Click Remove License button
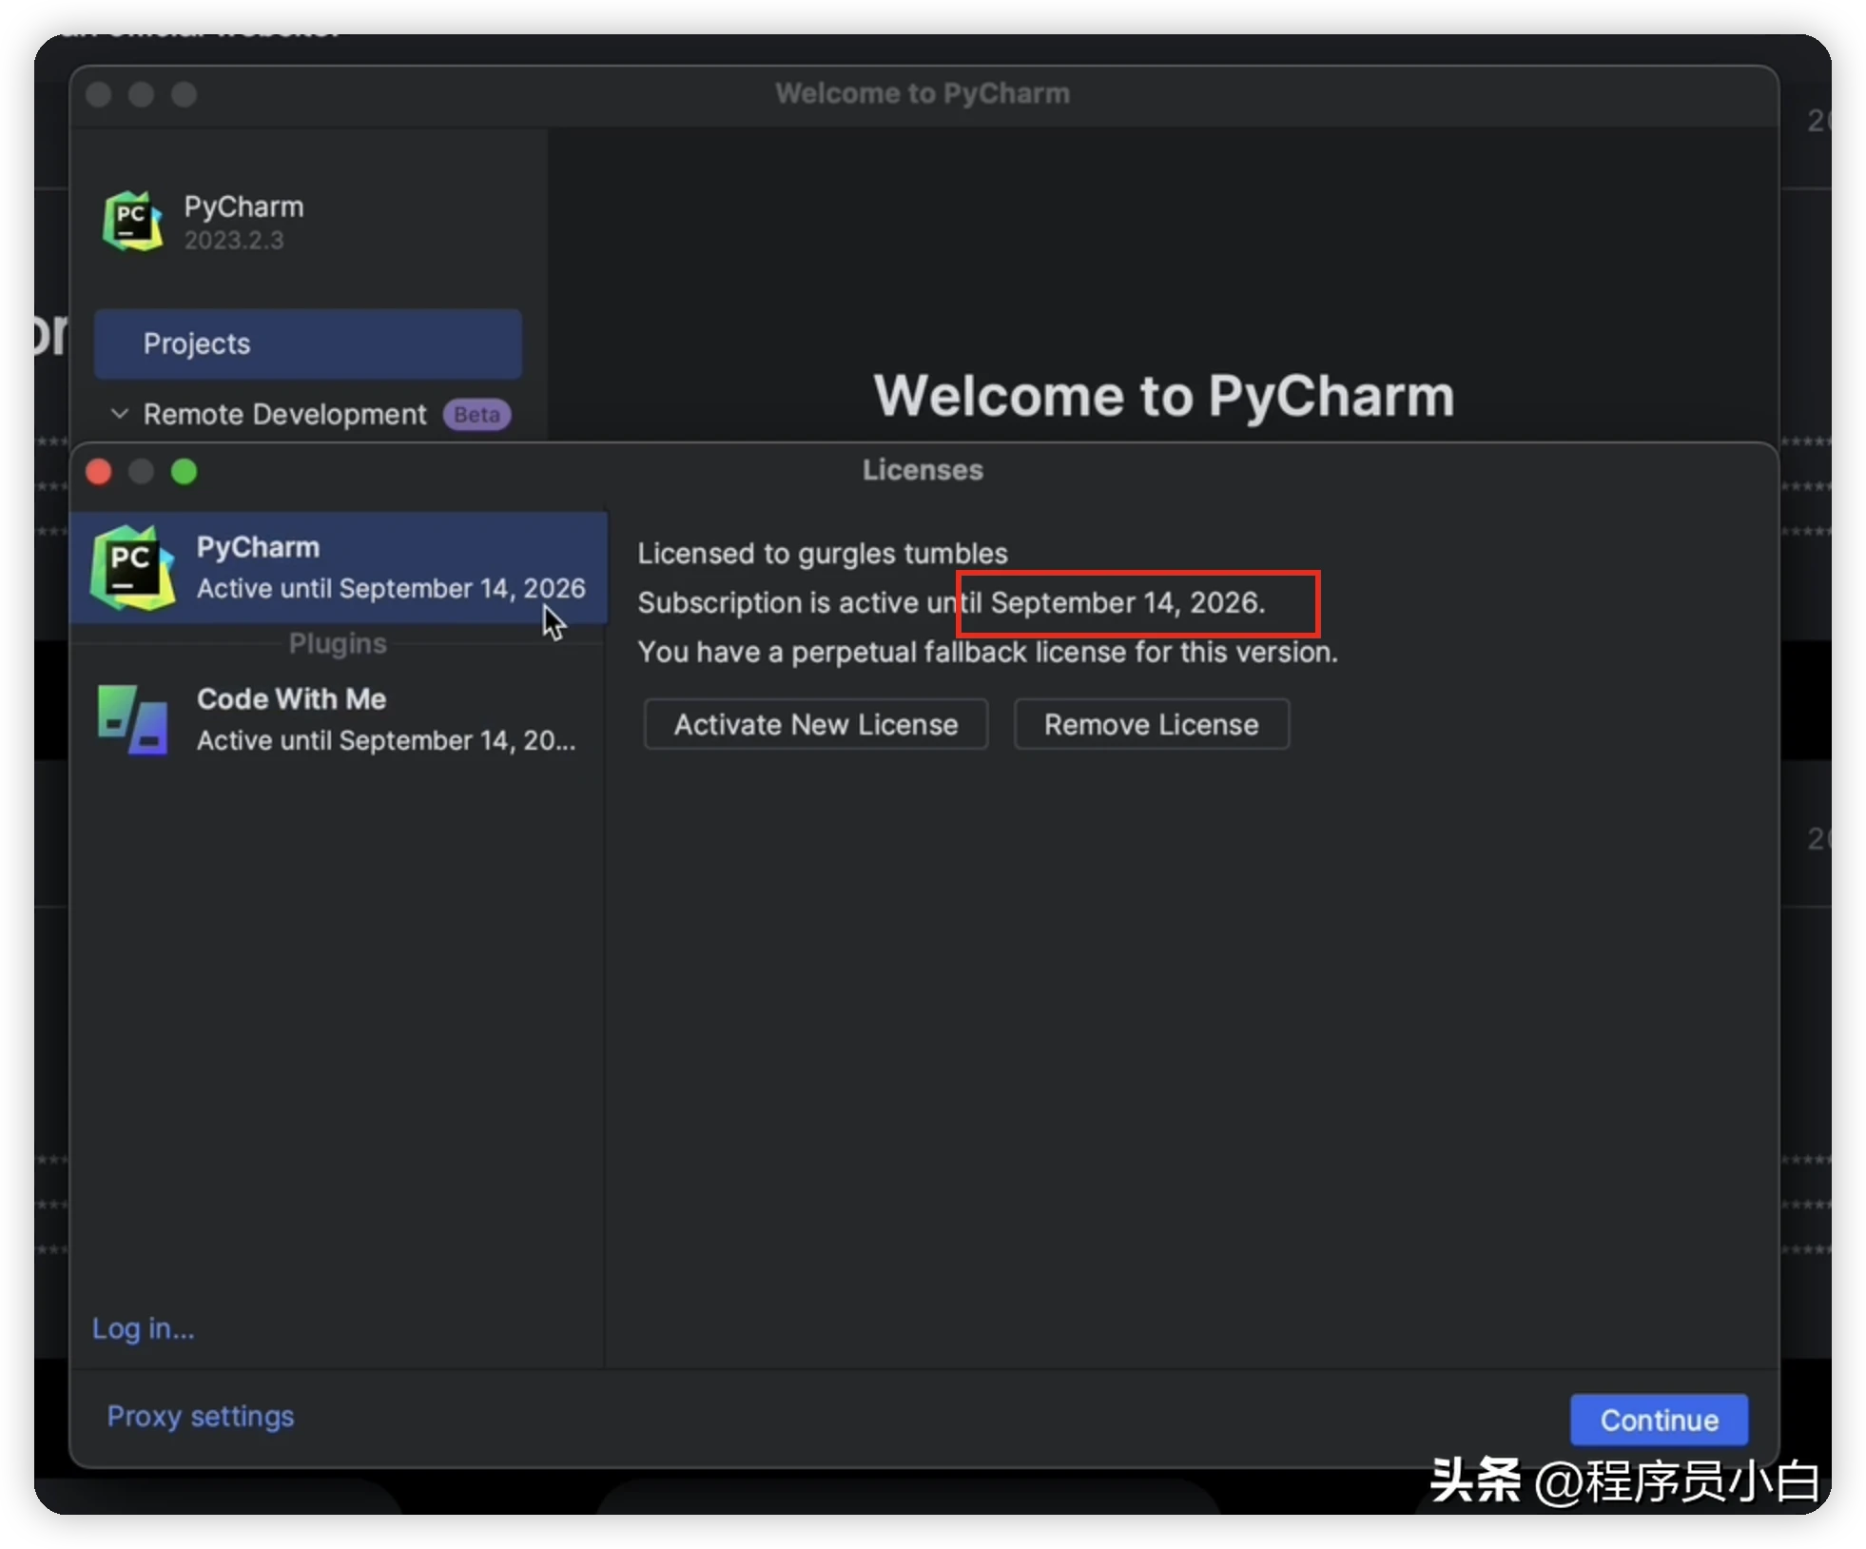Viewport: 1866px width, 1549px height. [1151, 725]
